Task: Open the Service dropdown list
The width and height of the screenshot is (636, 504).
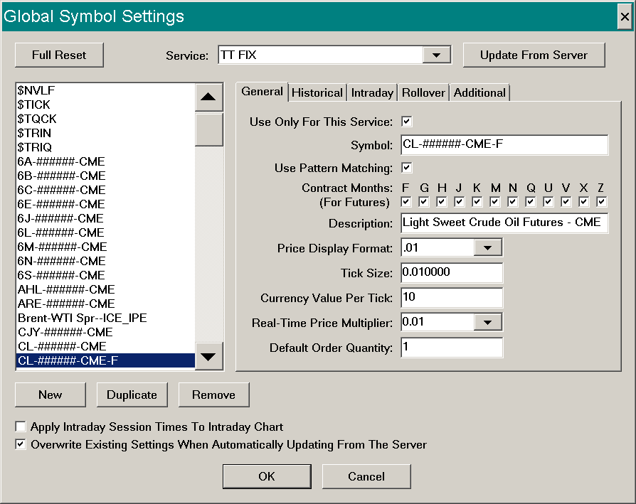Action: tap(436, 55)
